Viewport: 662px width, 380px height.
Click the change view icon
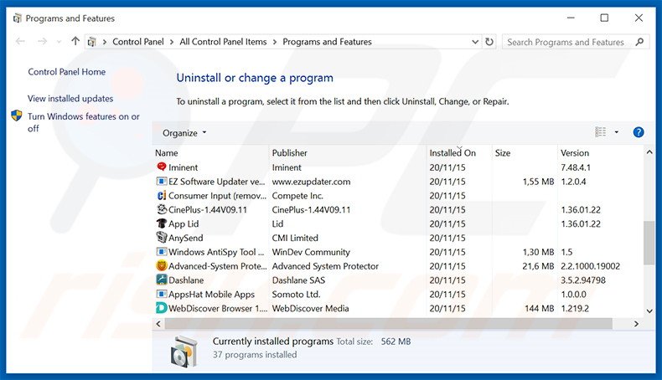[x=600, y=132]
